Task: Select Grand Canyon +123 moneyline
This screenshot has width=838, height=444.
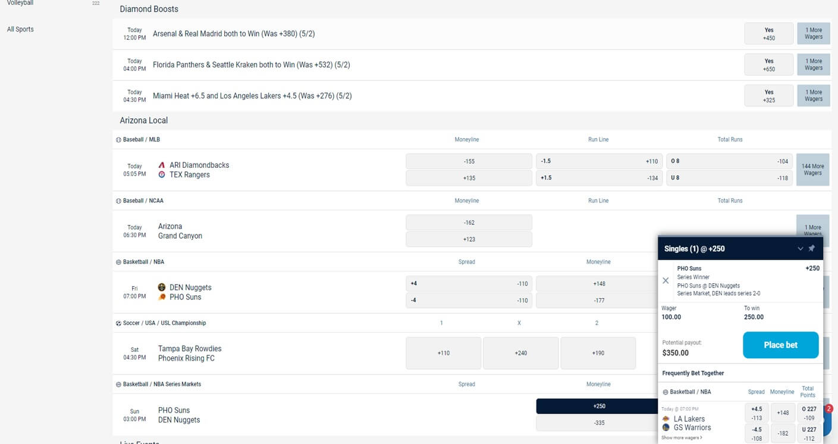Action: pos(469,239)
